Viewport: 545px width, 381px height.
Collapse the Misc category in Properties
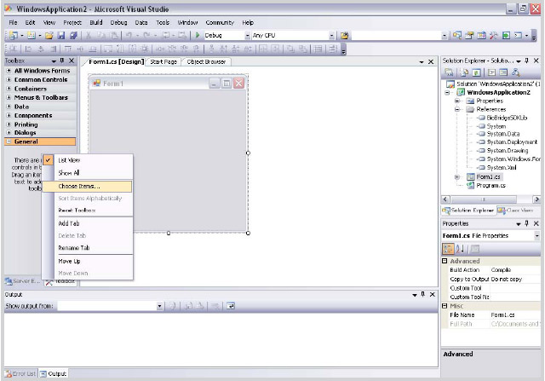click(x=445, y=306)
